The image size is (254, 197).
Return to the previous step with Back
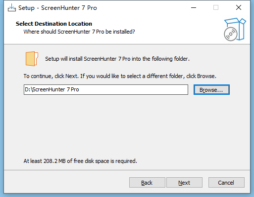click(147, 183)
